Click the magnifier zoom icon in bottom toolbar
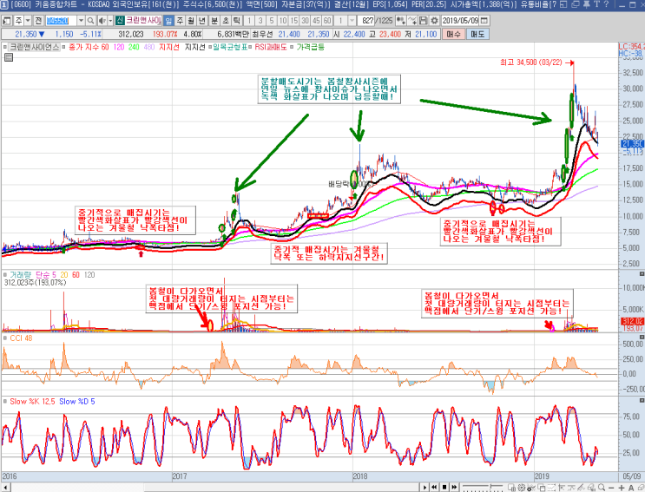The height and width of the screenshot is (492, 645). coord(602,488)
